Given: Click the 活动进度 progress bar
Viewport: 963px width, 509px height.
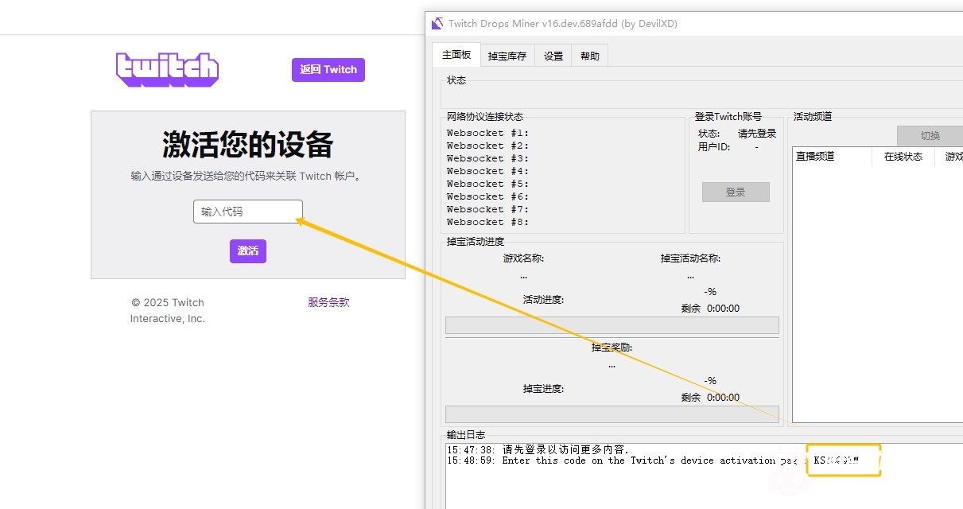Looking at the screenshot, I should click(x=612, y=325).
